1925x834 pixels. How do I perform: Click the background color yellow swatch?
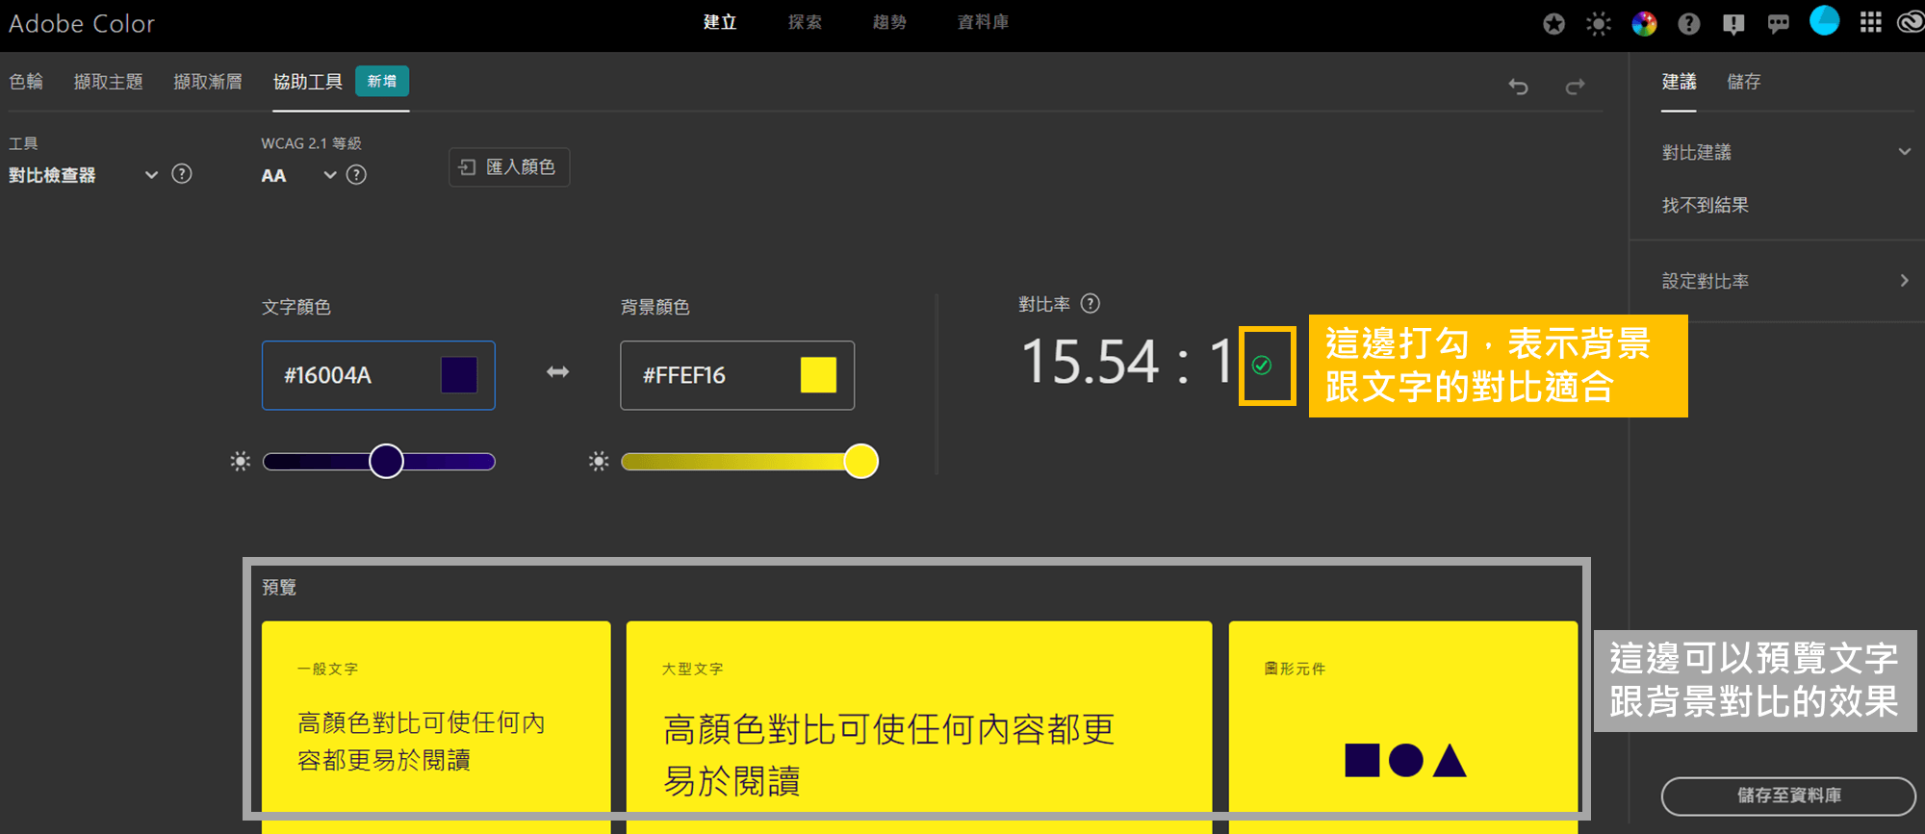click(818, 375)
